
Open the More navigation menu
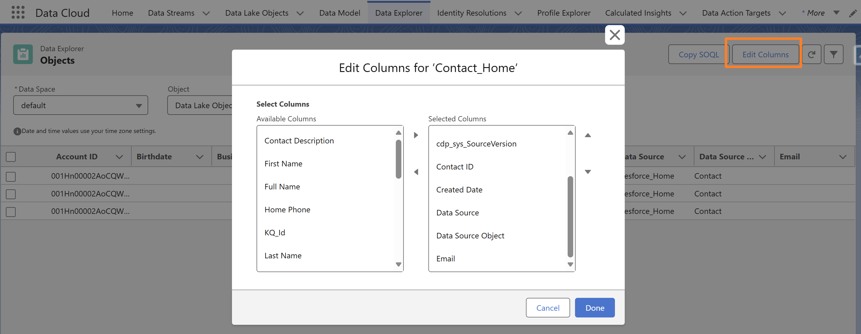(x=820, y=13)
